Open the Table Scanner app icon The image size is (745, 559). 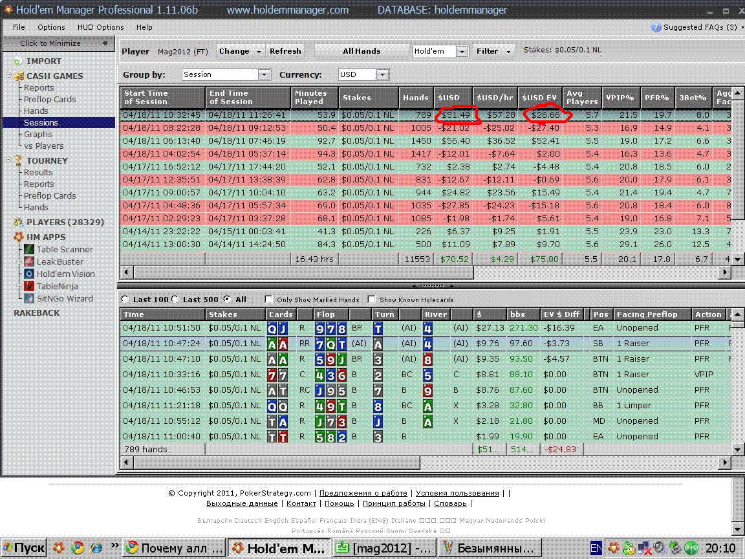29,249
